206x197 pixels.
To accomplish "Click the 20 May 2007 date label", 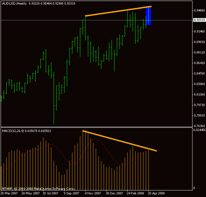I will (30, 193).
